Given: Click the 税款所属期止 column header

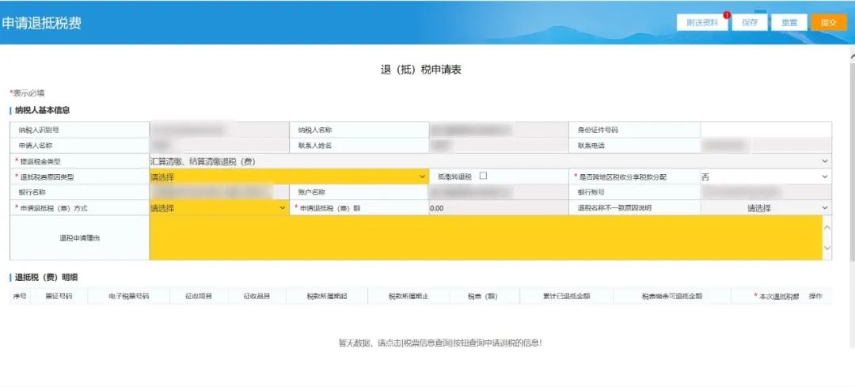Looking at the screenshot, I should coord(408,296).
